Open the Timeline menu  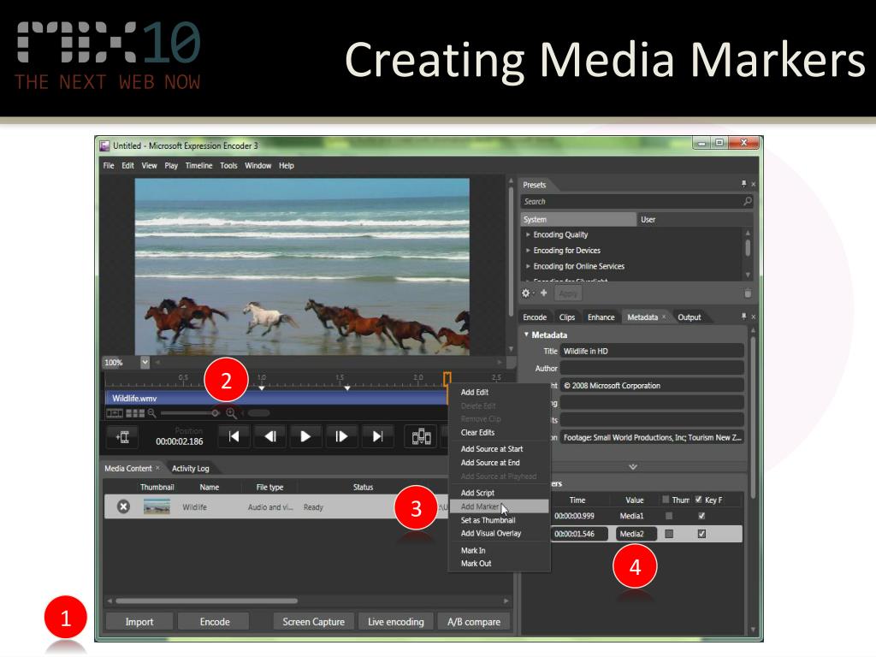(x=198, y=165)
